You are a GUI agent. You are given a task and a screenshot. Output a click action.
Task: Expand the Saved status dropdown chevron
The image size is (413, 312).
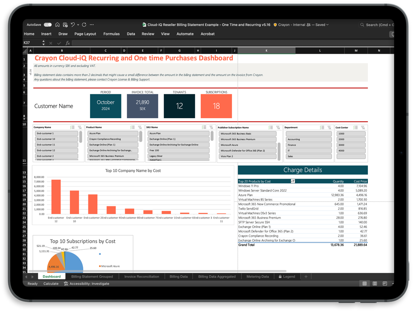click(328, 25)
